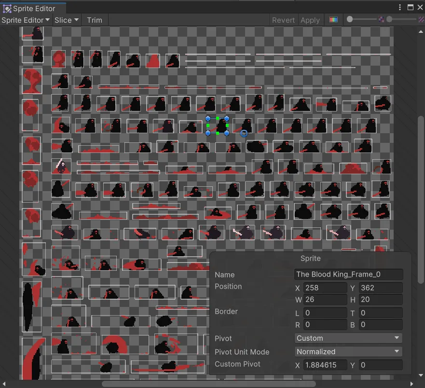Screen dimensions: 425x388
Task: Click the Border L field
Action: click(325, 313)
